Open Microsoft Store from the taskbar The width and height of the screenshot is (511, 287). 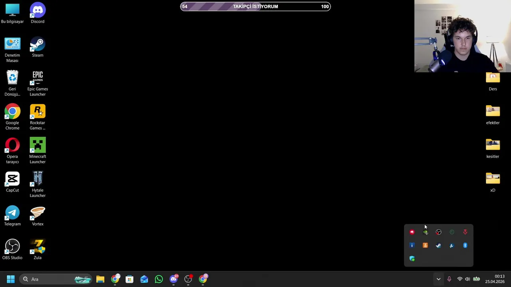point(129,279)
